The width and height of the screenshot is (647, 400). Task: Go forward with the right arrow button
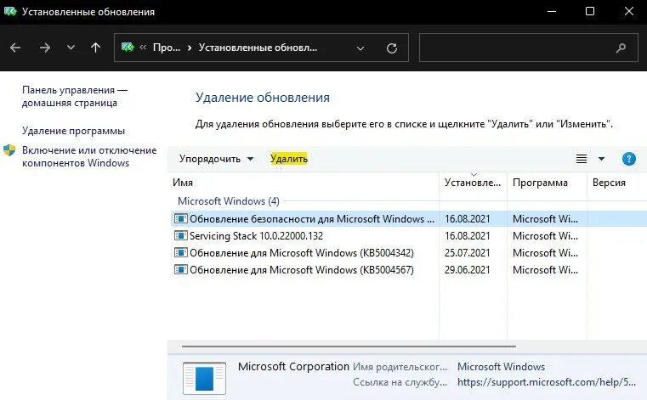(x=45, y=48)
